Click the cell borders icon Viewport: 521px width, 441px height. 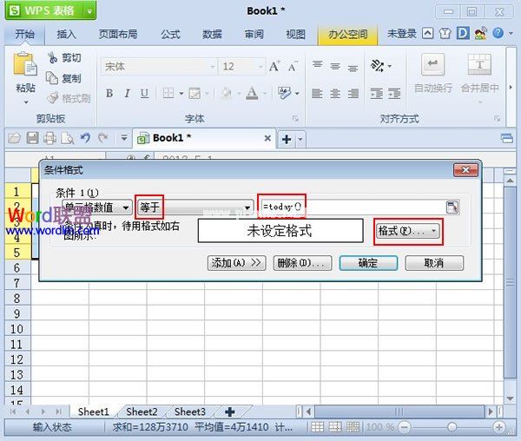[168, 93]
